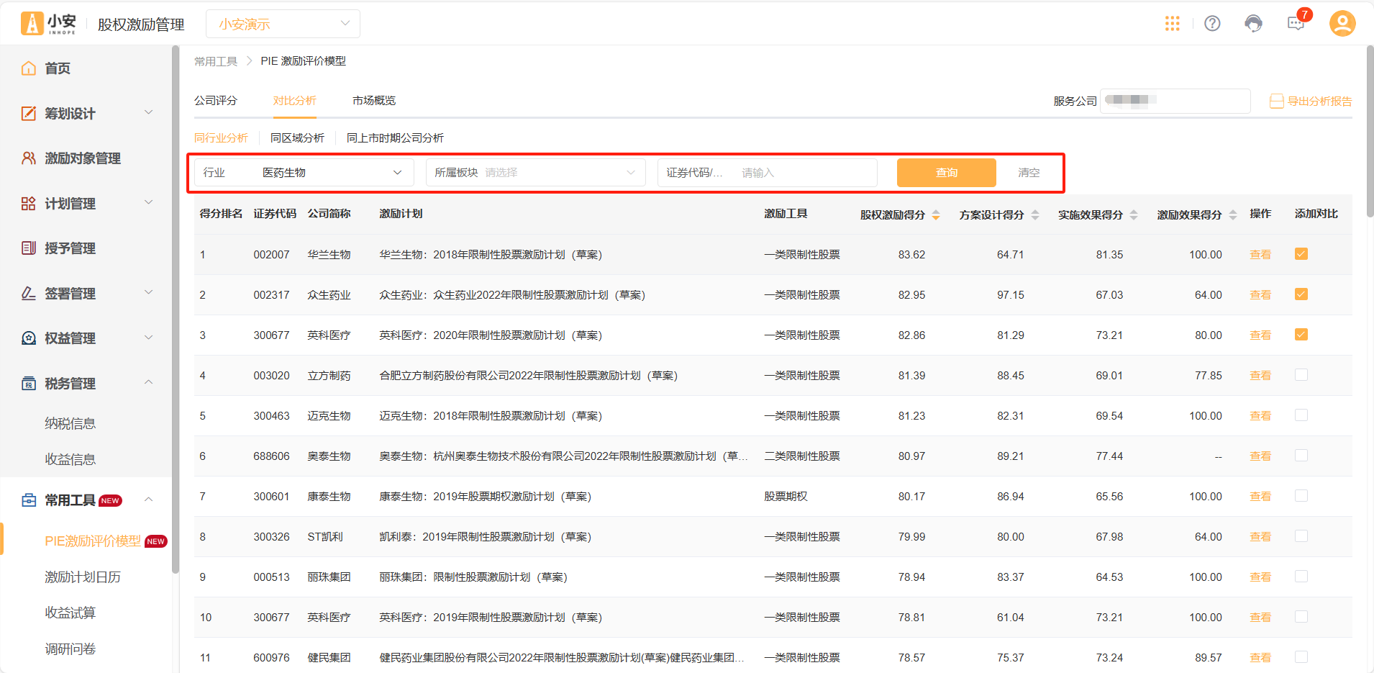Open 收益试算 in sidebar
Viewport: 1374px width, 673px height.
click(70, 613)
